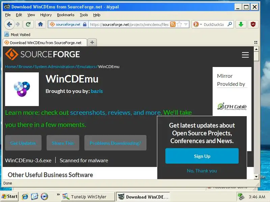Image resolution: width=270 pixels, height=202 pixels.
Task: Open the History menu
Action: [x=46, y=15]
